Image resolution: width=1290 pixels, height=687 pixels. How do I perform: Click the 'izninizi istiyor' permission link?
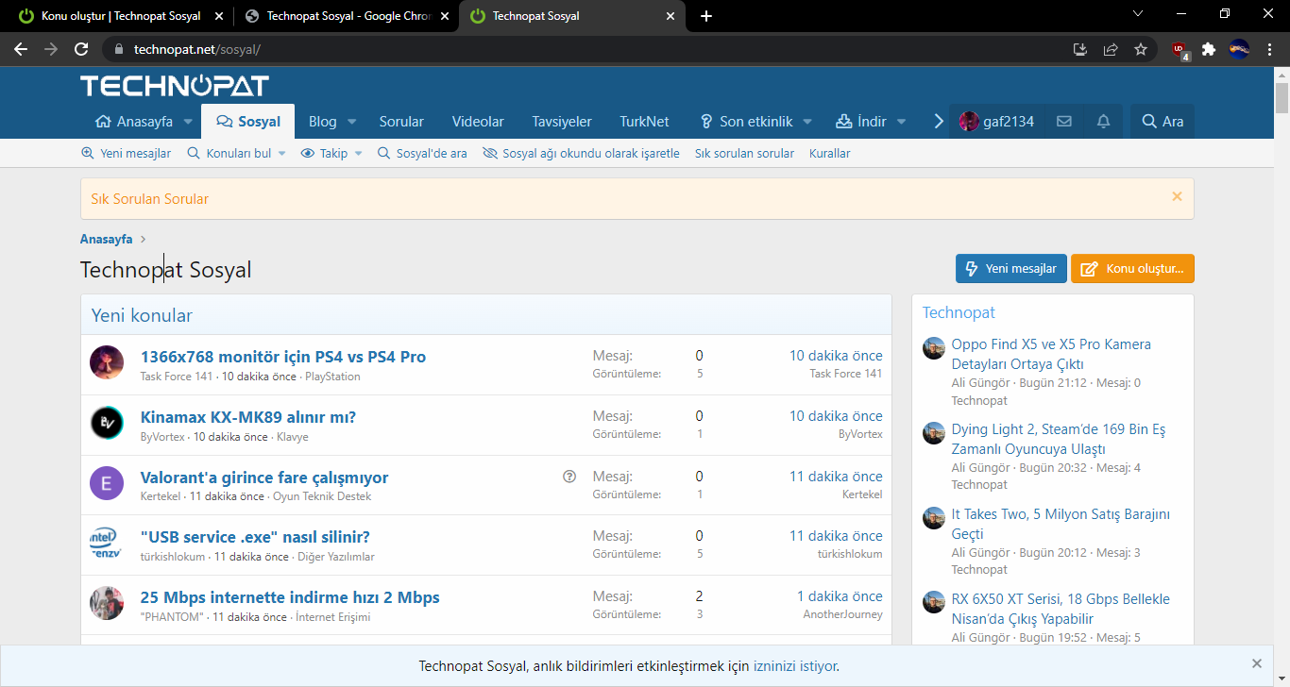coord(794,666)
